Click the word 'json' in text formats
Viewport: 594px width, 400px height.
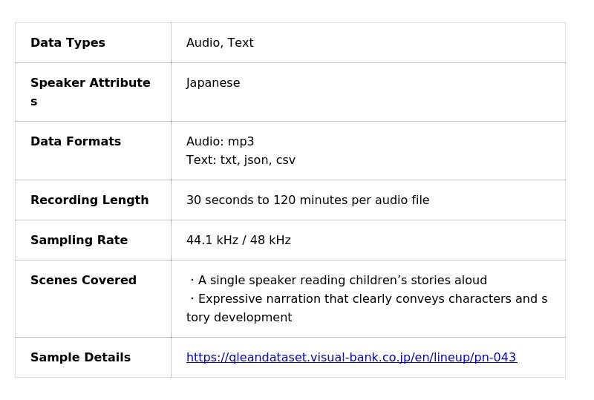tap(257, 160)
